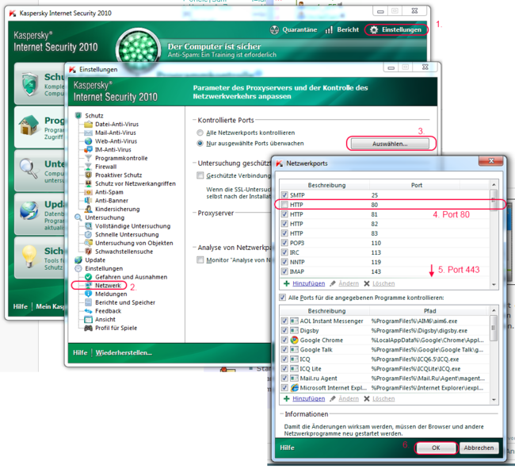
Task: Click the Firewall icon in the tree
Action: [88, 167]
